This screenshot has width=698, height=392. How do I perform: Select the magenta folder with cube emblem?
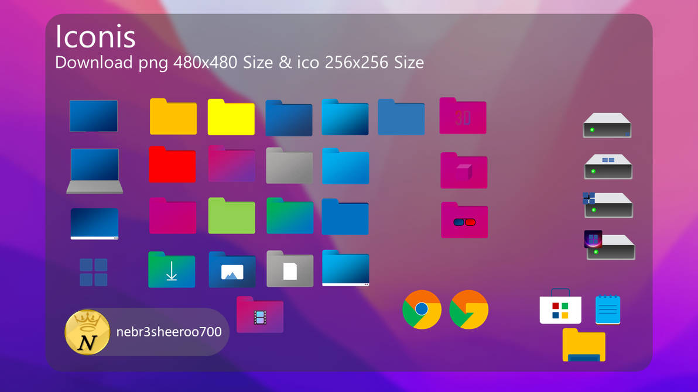tap(464, 170)
